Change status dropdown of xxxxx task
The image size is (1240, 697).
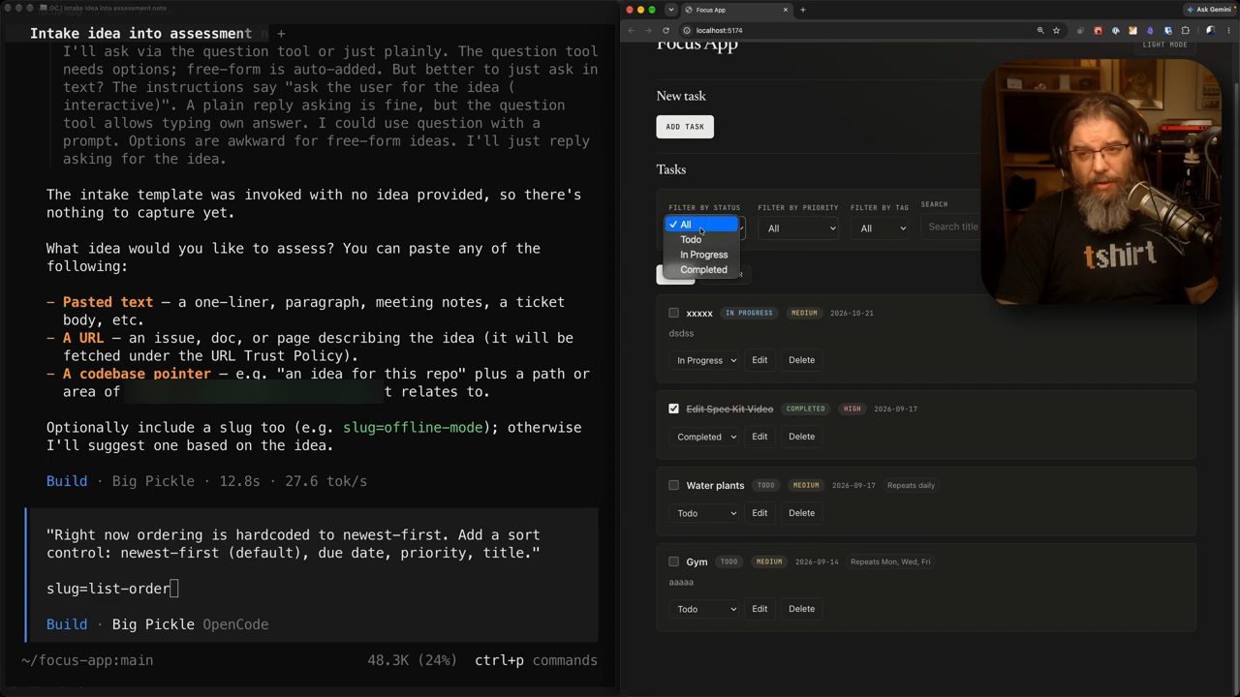tap(704, 360)
